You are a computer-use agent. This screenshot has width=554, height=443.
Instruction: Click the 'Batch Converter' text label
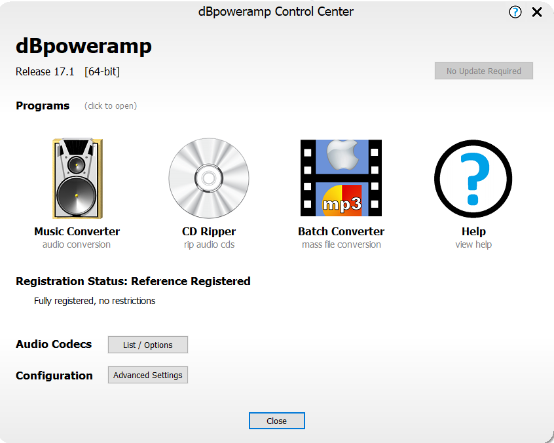[x=341, y=231]
